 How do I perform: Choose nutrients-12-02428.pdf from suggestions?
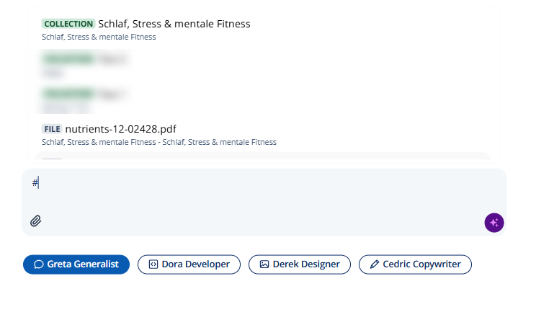tap(264, 135)
